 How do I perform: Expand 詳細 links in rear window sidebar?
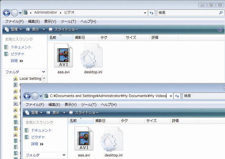click(17, 61)
